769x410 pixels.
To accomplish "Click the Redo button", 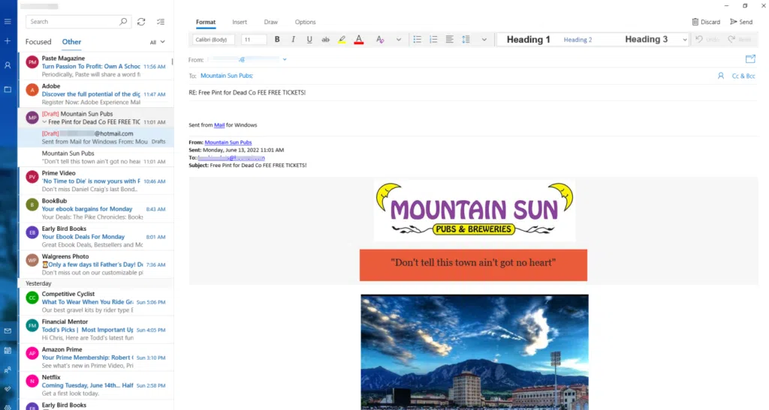I will point(739,40).
